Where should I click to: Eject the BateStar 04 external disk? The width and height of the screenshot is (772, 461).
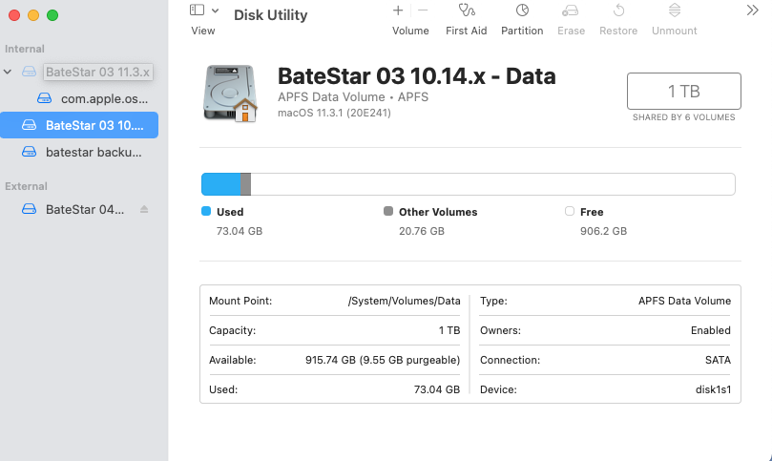click(144, 209)
